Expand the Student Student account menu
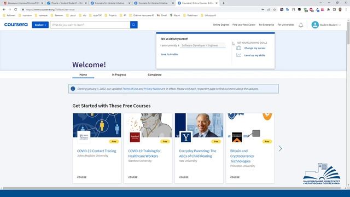 330,25
